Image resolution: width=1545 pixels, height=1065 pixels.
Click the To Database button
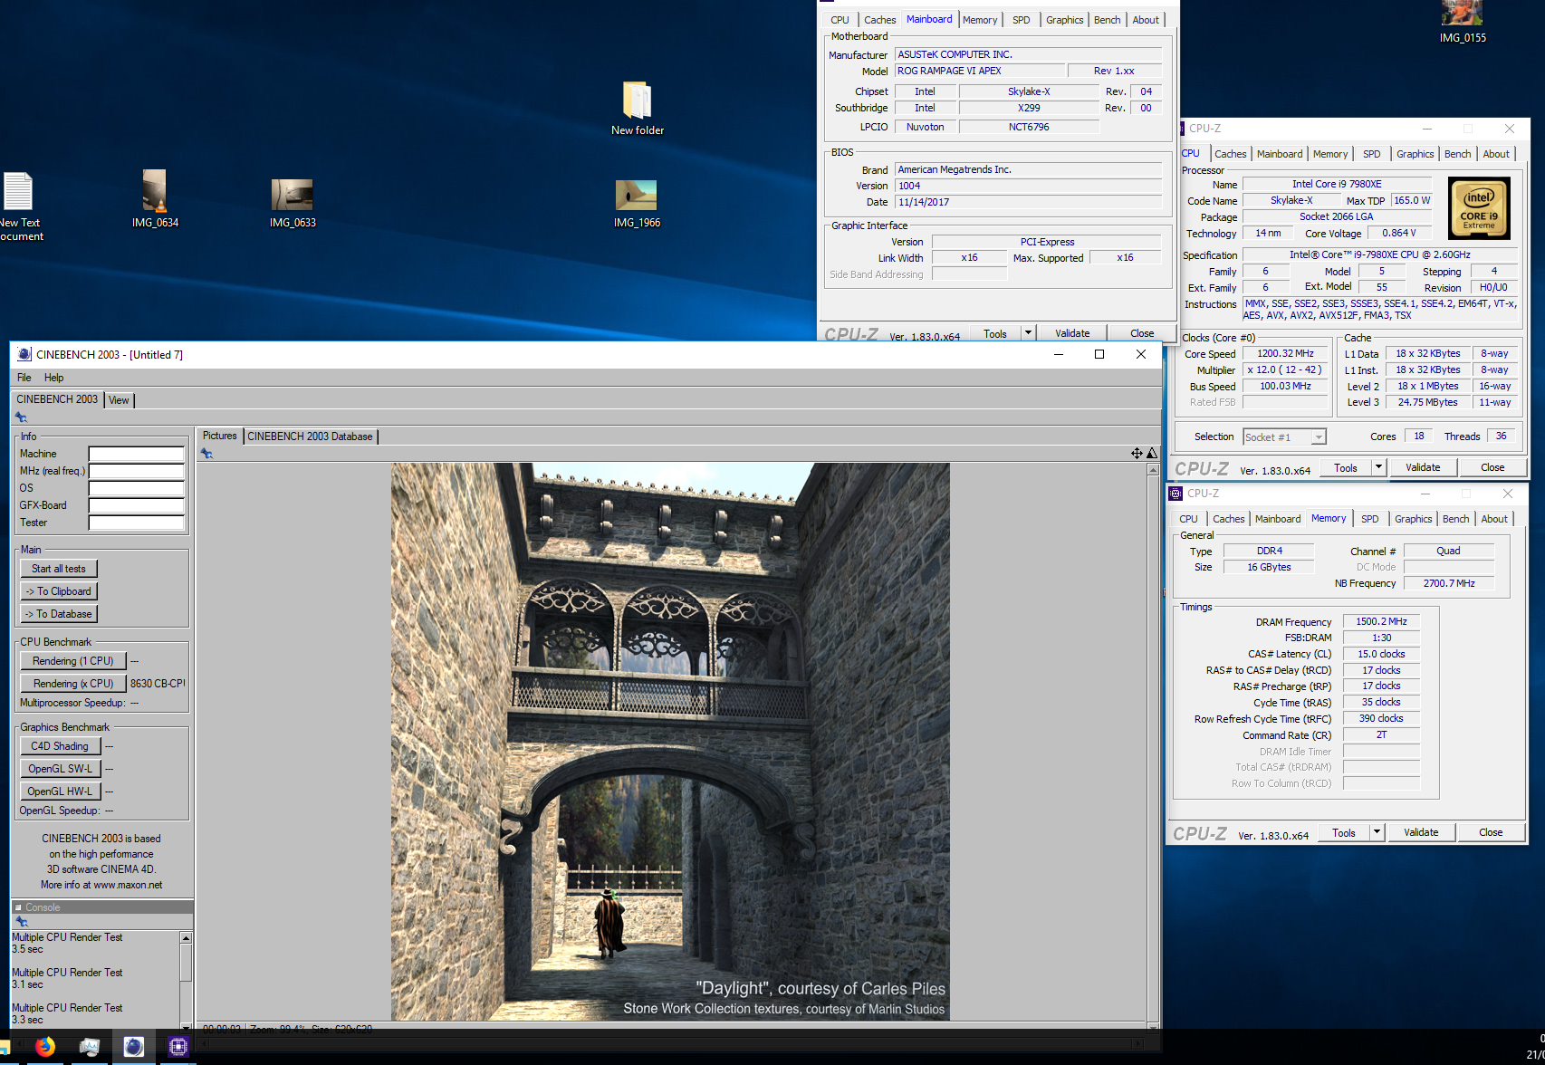59,614
